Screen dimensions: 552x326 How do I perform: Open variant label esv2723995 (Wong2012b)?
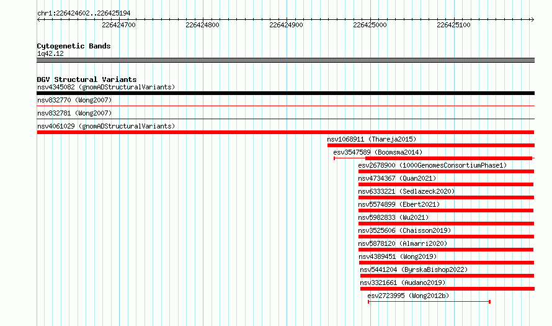pyautogui.click(x=408, y=296)
